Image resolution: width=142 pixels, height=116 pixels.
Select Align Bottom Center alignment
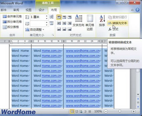pyautogui.click(x=64, y=29)
